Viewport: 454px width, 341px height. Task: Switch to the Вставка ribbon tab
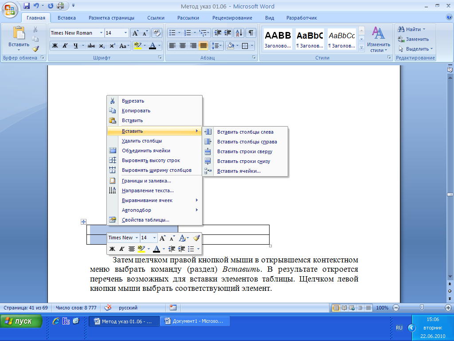[x=67, y=18]
